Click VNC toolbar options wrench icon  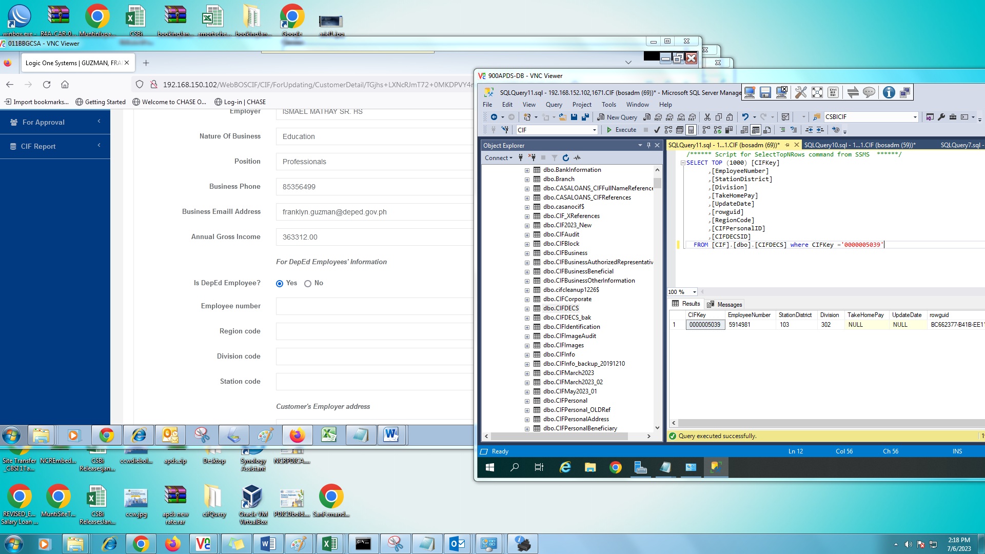[800, 92]
